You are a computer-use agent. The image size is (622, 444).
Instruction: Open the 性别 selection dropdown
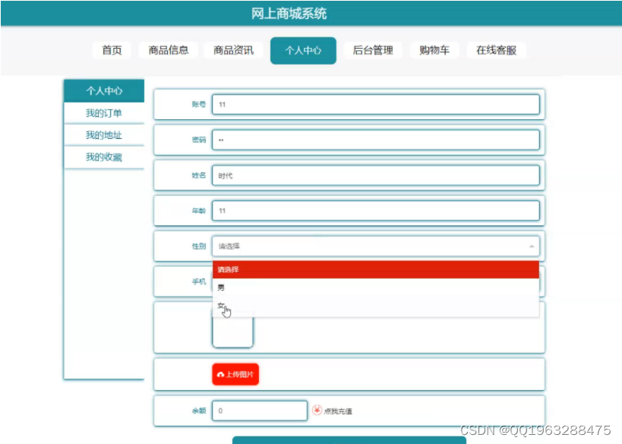pyautogui.click(x=372, y=246)
